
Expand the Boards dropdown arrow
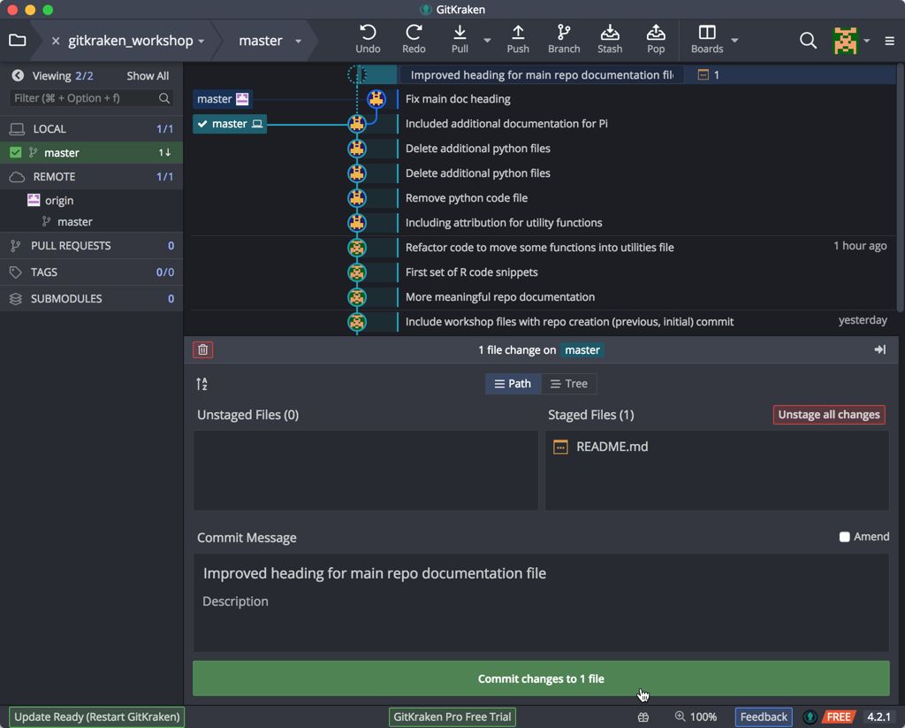click(x=734, y=41)
